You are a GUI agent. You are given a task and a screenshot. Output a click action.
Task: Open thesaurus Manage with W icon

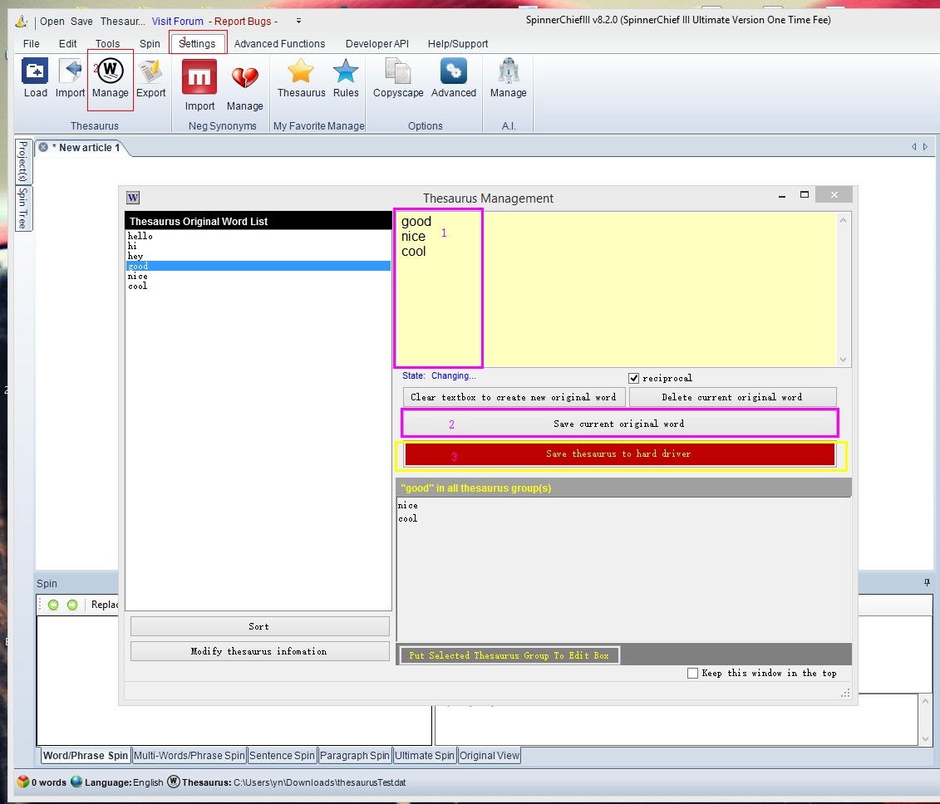tap(111, 78)
